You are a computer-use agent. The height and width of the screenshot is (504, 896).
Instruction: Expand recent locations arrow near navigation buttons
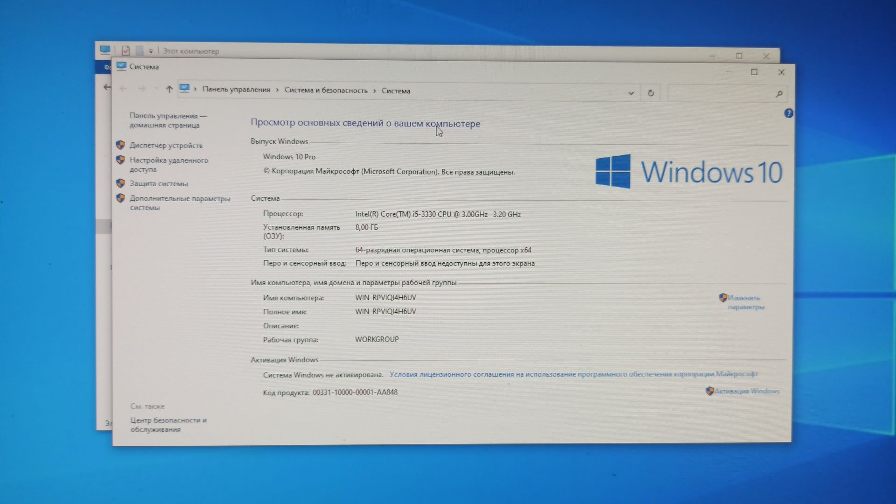click(x=156, y=89)
